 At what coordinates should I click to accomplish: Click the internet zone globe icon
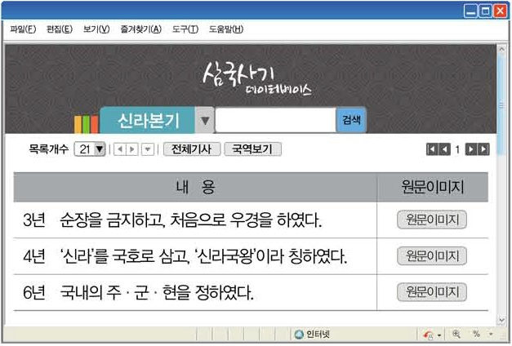[299, 335]
